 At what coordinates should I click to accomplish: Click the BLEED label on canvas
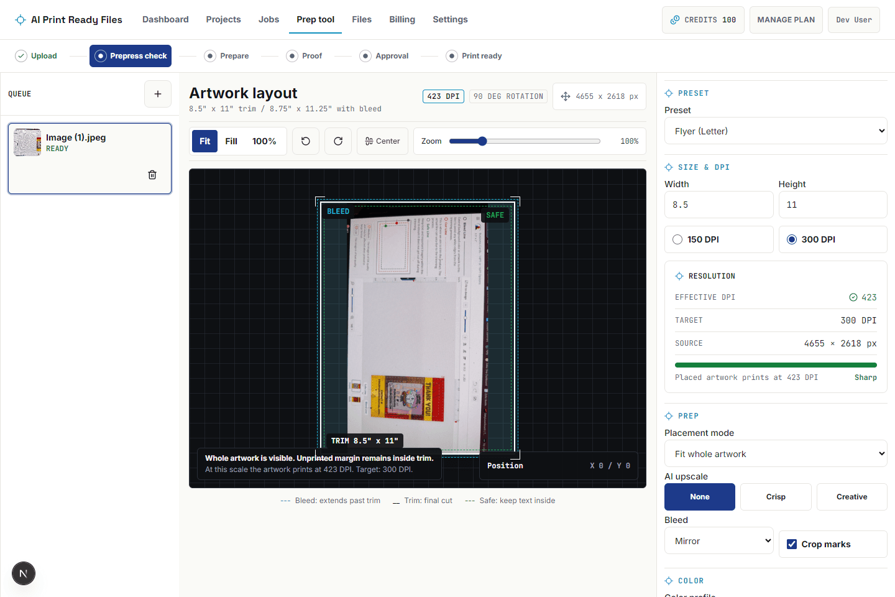tap(338, 211)
